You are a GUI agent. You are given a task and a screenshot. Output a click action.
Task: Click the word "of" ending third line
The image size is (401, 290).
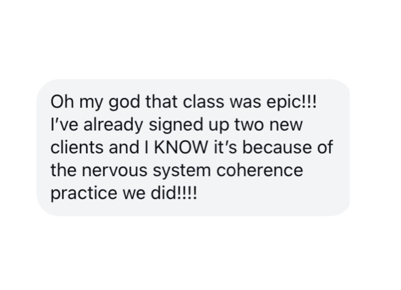pyautogui.click(x=325, y=147)
